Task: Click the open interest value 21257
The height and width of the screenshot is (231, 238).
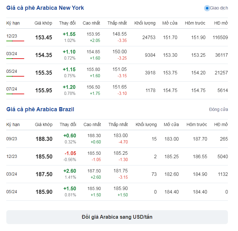Action: (221, 73)
